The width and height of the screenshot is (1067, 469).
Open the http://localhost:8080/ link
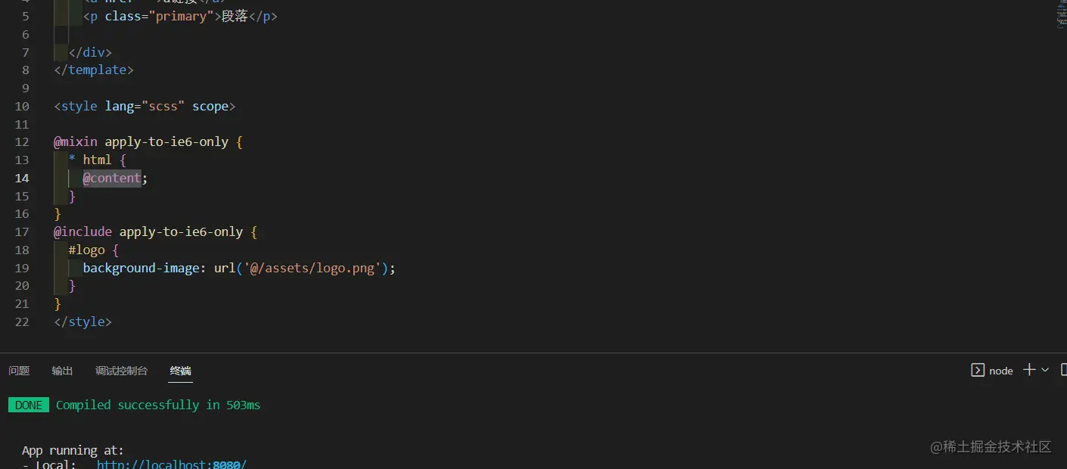[171, 464]
